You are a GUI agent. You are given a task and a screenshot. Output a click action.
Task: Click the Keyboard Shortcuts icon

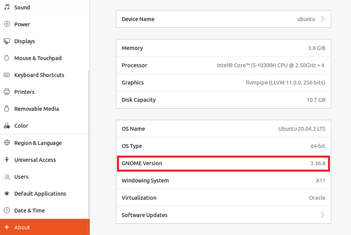coord(7,75)
